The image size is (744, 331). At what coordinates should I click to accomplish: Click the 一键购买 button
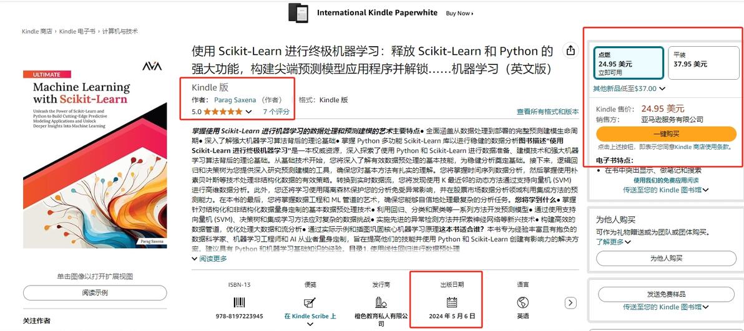coord(666,134)
